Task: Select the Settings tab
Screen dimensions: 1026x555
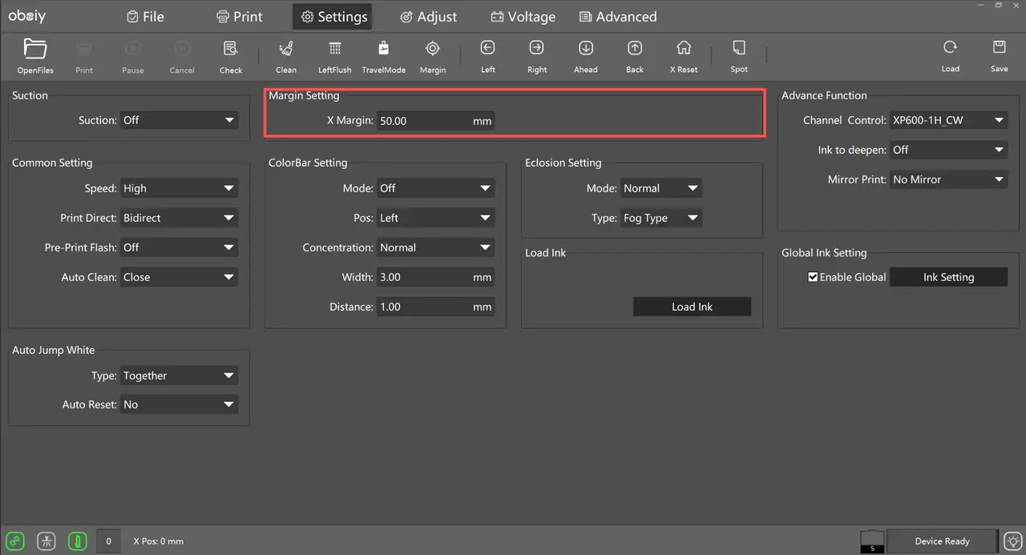Action: [333, 17]
